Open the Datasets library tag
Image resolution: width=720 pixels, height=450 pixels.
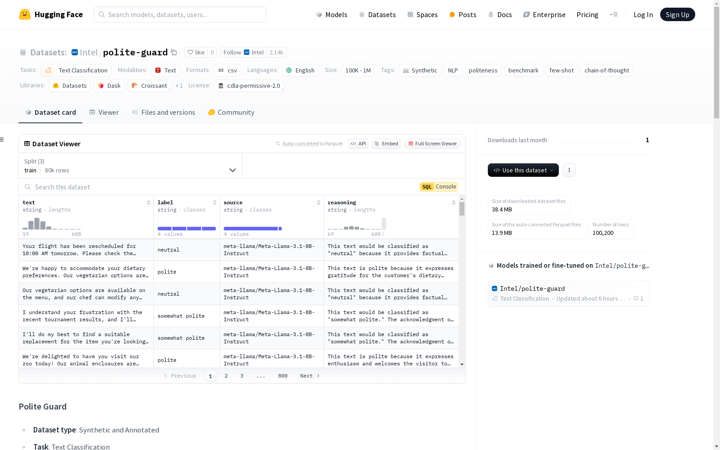click(x=70, y=85)
